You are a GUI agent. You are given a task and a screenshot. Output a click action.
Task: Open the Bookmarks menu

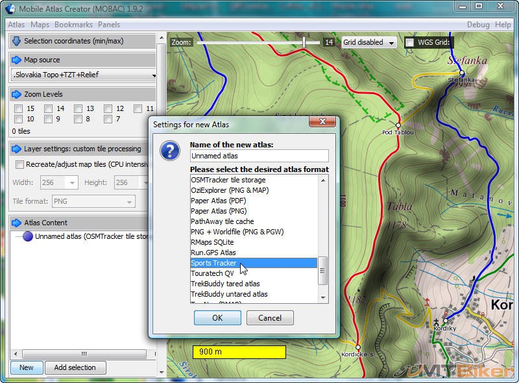click(x=73, y=25)
